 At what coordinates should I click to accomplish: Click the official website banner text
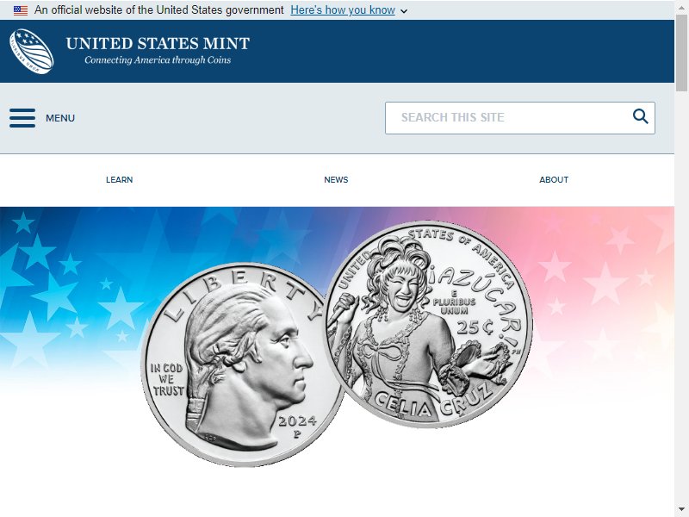[159, 10]
